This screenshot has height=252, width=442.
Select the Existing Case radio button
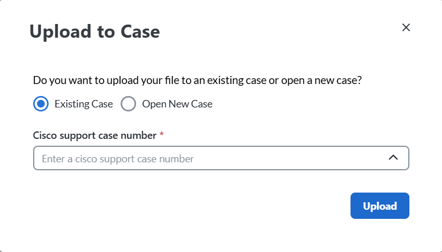40,104
